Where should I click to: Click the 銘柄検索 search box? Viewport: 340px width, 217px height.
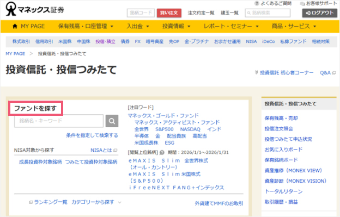268,13
